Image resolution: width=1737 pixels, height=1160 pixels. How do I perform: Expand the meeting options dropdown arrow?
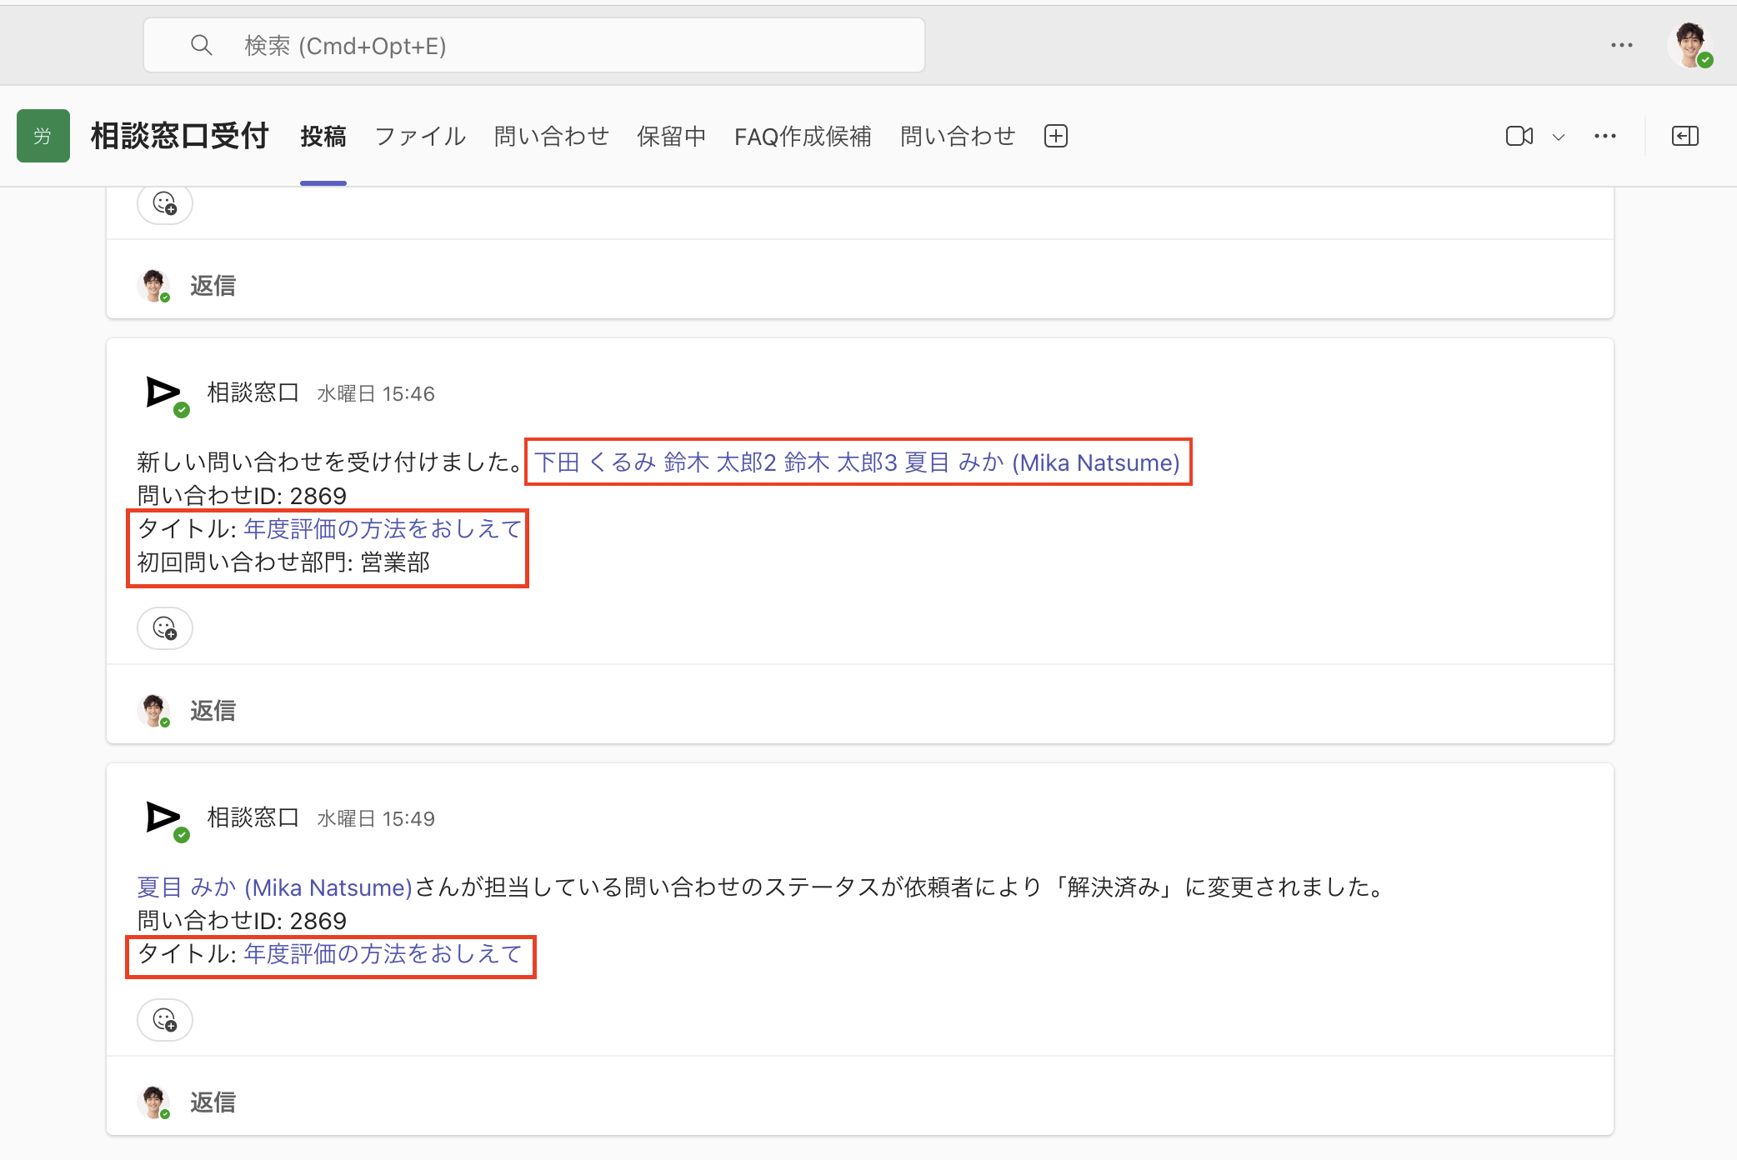click(x=1559, y=137)
